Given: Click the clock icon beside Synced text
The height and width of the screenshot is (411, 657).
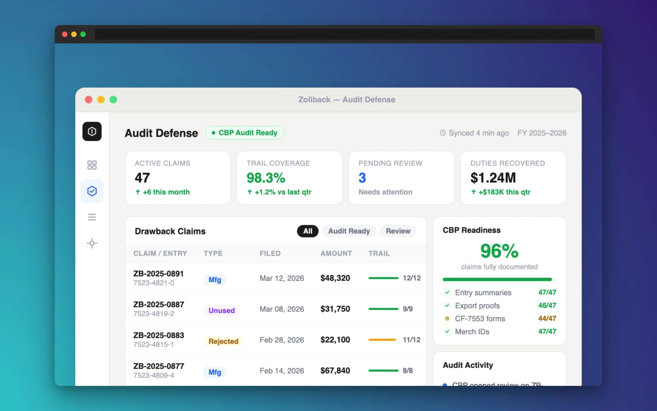Looking at the screenshot, I should click(442, 133).
